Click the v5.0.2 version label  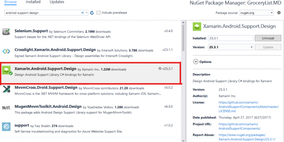168,88
